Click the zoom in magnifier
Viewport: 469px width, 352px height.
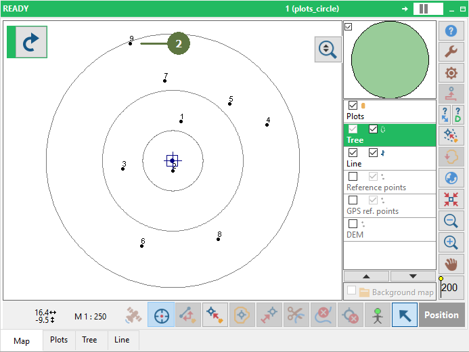451,242
